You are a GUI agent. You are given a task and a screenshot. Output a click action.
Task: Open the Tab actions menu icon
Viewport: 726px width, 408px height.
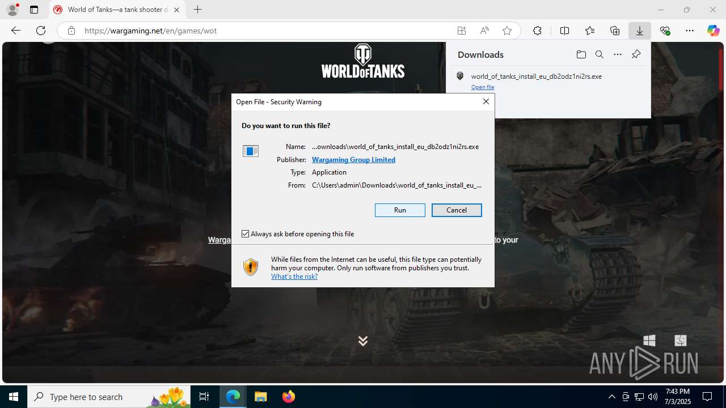tap(34, 10)
